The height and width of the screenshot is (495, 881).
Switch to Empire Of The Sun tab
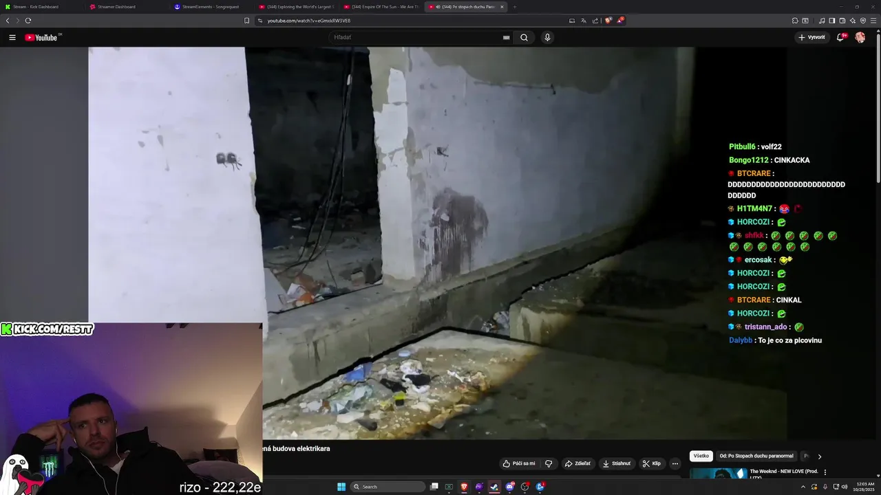[381, 7]
